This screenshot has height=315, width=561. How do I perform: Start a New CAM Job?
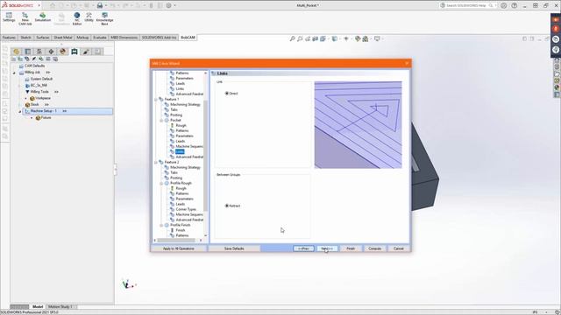click(25, 18)
